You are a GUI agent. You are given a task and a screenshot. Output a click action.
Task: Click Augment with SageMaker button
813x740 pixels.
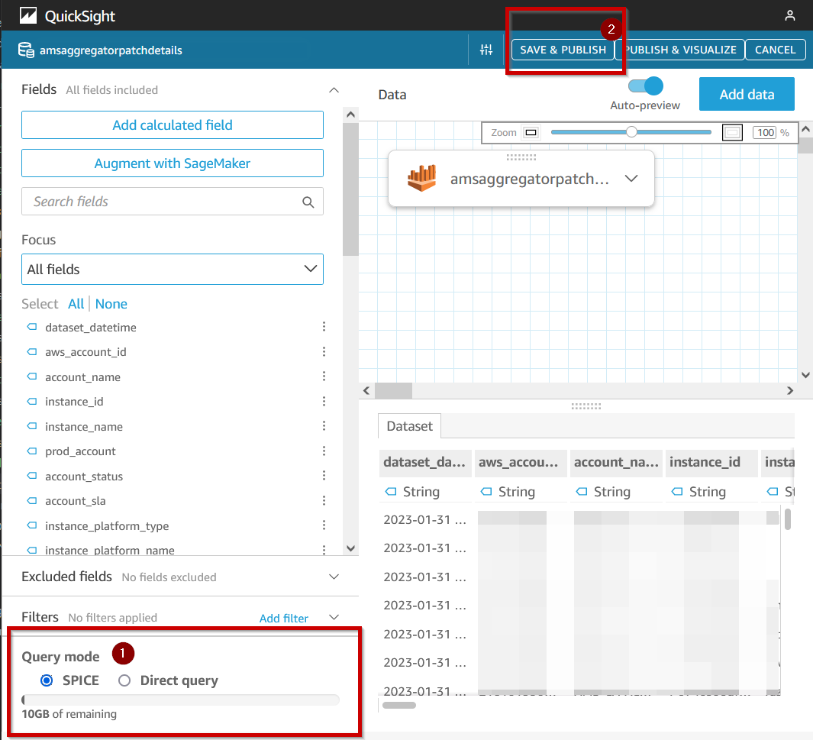[172, 163]
